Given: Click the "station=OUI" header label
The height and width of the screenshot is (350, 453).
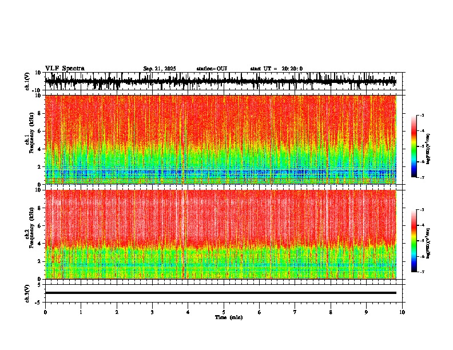Looking at the screenshot, I should (x=212, y=69).
